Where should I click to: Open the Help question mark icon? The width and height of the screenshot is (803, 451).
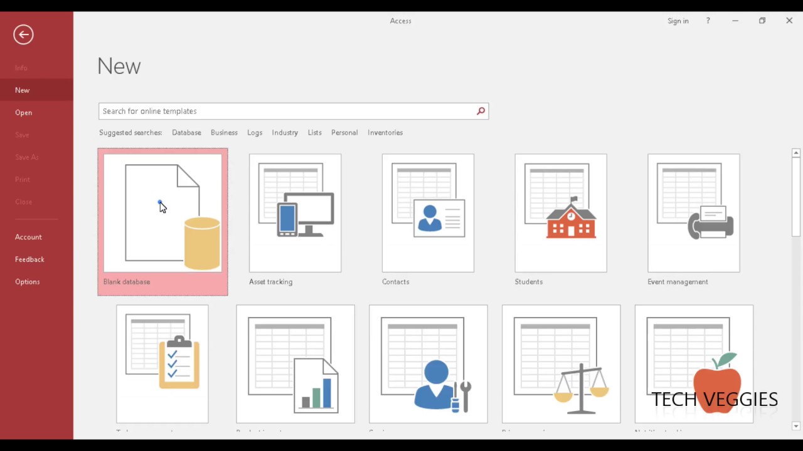pyautogui.click(x=708, y=21)
